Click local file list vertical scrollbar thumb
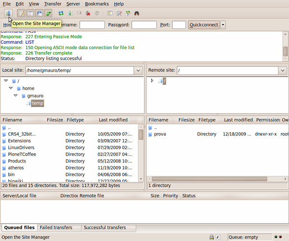 [141, 134]
